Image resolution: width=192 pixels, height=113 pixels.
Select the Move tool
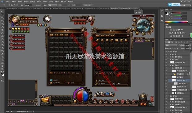(x=2, y=12)
